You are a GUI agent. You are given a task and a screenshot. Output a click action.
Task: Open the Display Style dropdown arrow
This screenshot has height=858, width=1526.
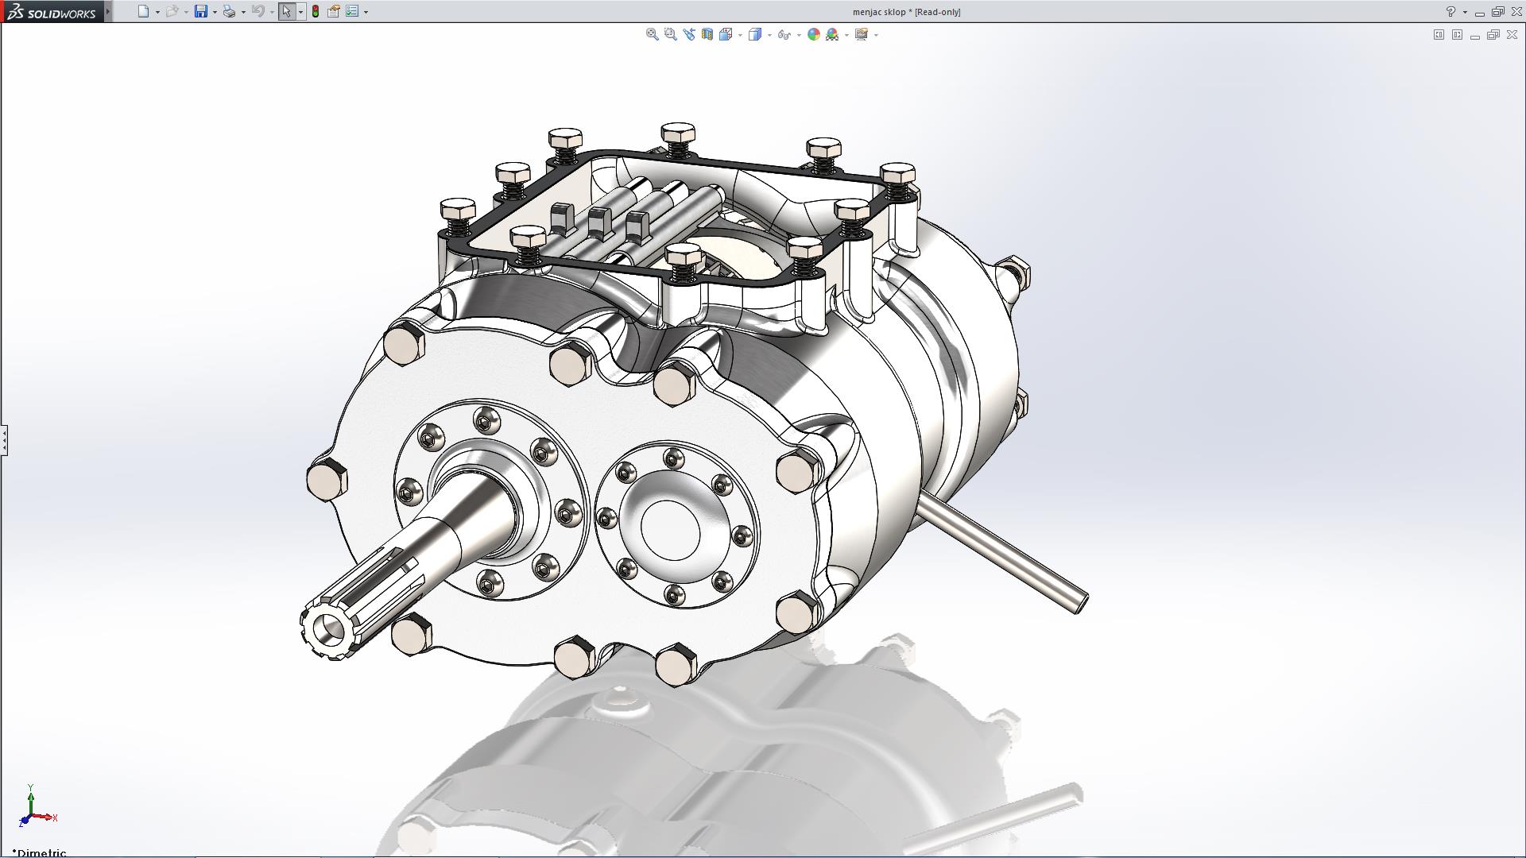coord(769,35)
